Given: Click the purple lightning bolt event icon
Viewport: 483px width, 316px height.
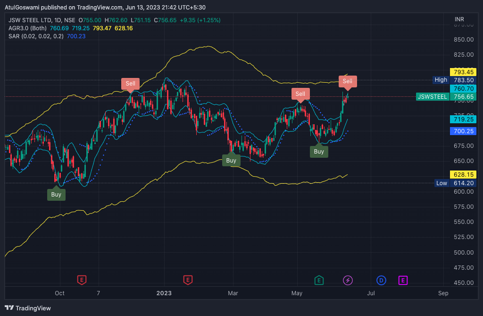Looking at the screenshot, I should pyautogui.click(x=348, y=280).
